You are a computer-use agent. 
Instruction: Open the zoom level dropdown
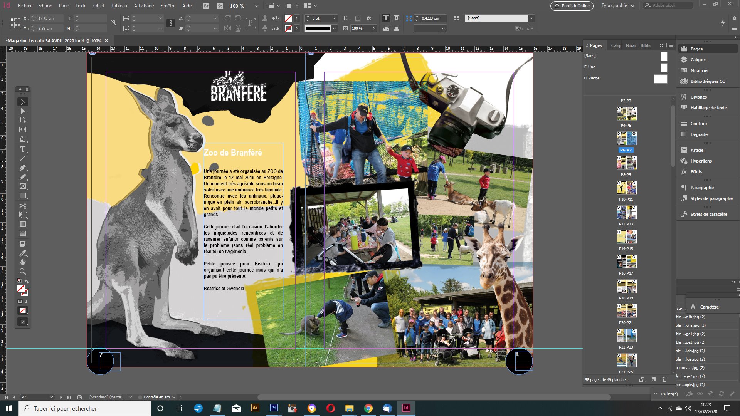click(x=257, y=6)
